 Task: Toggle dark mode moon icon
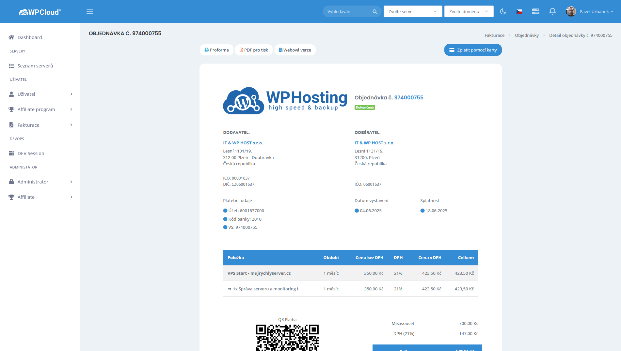pyautogui.click(x=503, y=11)
